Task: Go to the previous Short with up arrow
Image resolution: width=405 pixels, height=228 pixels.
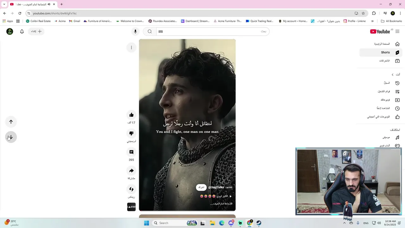Action: pyautogui.click(x=11, y=122)
